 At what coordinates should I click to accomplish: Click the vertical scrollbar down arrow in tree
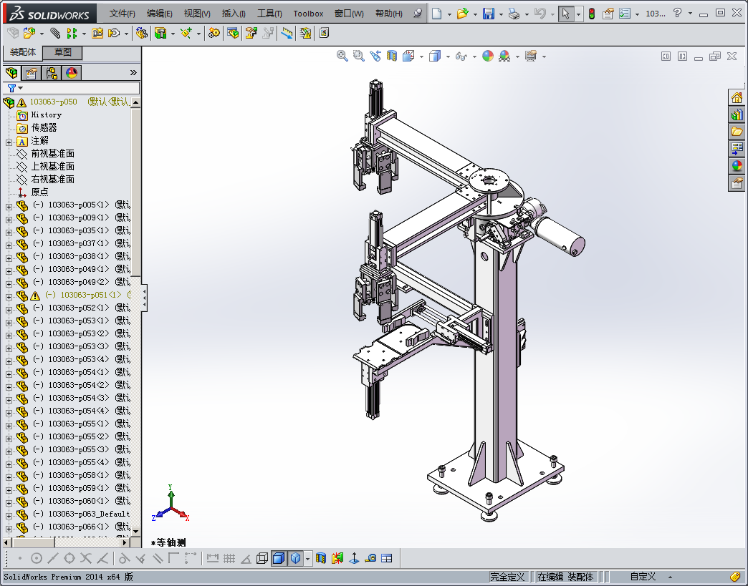[136, 531]
